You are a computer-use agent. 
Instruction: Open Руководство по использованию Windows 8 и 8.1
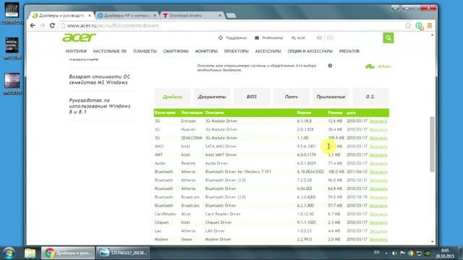pos(100,106)
